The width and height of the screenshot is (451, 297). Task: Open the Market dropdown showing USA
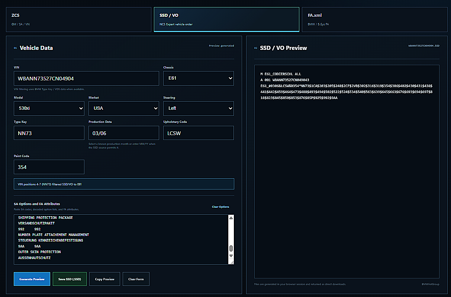pyautogui.click(x=124, y=108)
